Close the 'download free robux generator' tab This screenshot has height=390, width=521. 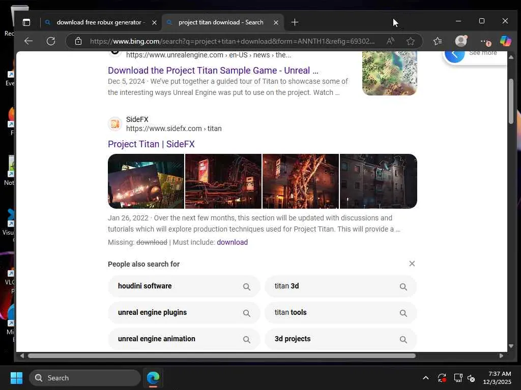154,22
